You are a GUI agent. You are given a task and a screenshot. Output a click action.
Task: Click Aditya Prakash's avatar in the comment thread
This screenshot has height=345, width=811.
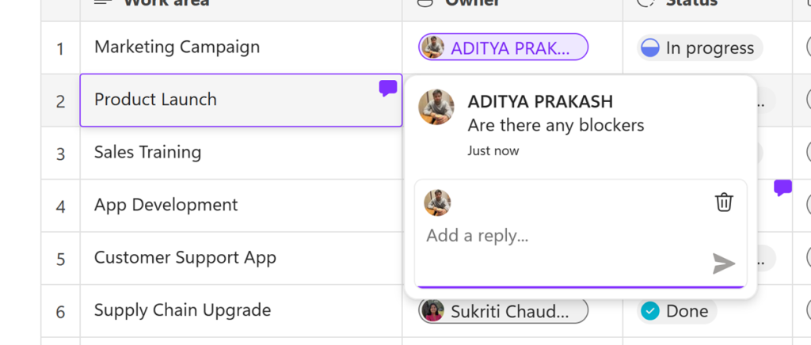436,108
